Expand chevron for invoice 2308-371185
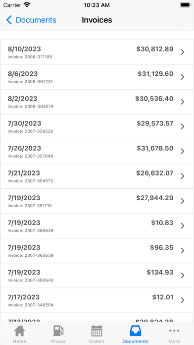 coord(182,52)
